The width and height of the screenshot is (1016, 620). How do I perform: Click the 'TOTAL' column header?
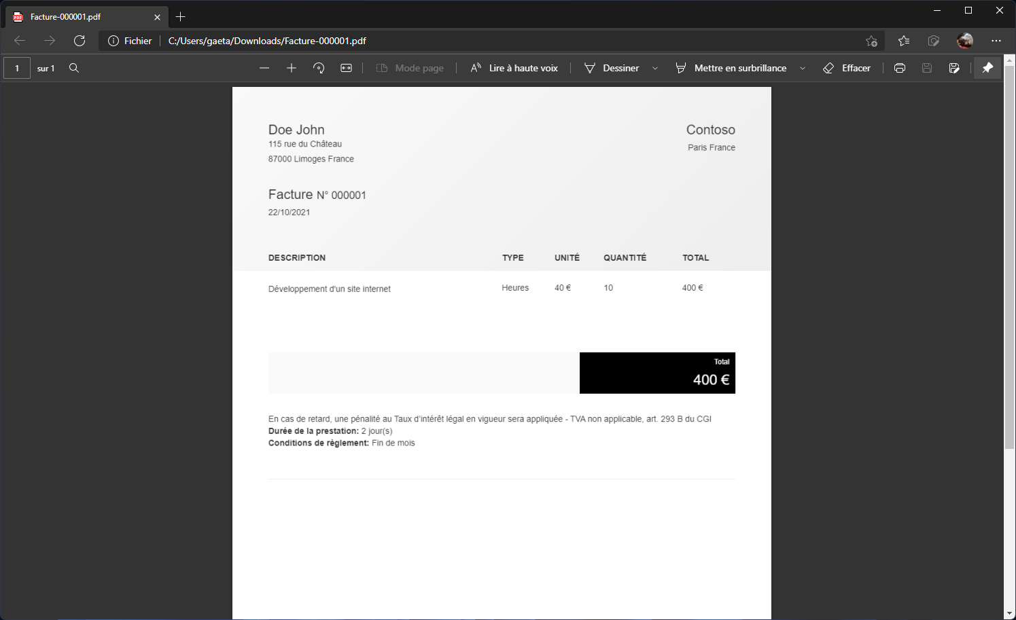click(695, 258)
